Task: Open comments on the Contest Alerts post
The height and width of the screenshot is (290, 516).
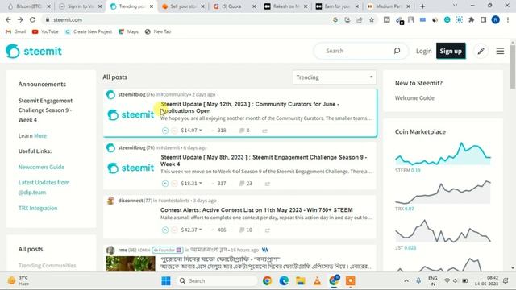Action: pyautogui.click(x=245, y=230)
